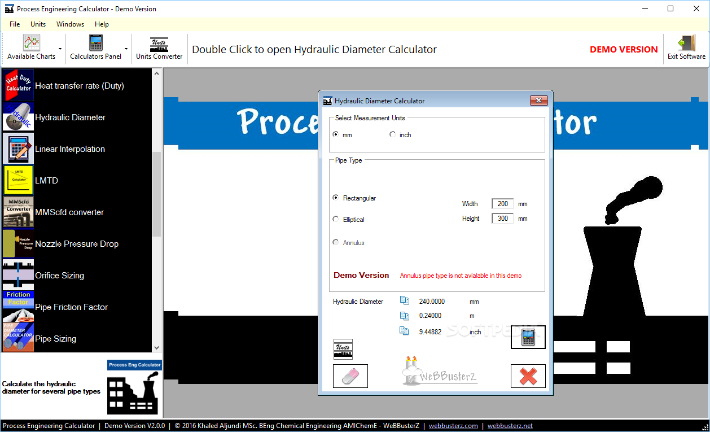Click the Heat transfer rate (Duty) label
Viewport: 710px width, 432px height.
pyautogui.click(x=80, y=86)
